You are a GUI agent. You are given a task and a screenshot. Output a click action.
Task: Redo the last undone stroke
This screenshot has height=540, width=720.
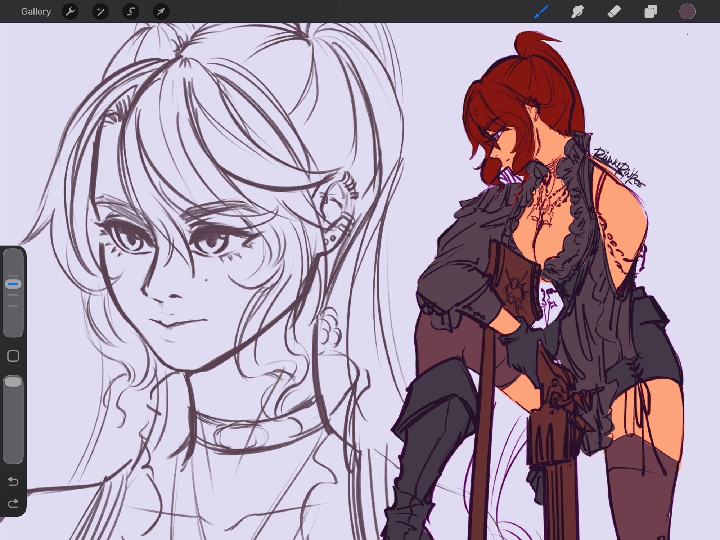point(13,503)
